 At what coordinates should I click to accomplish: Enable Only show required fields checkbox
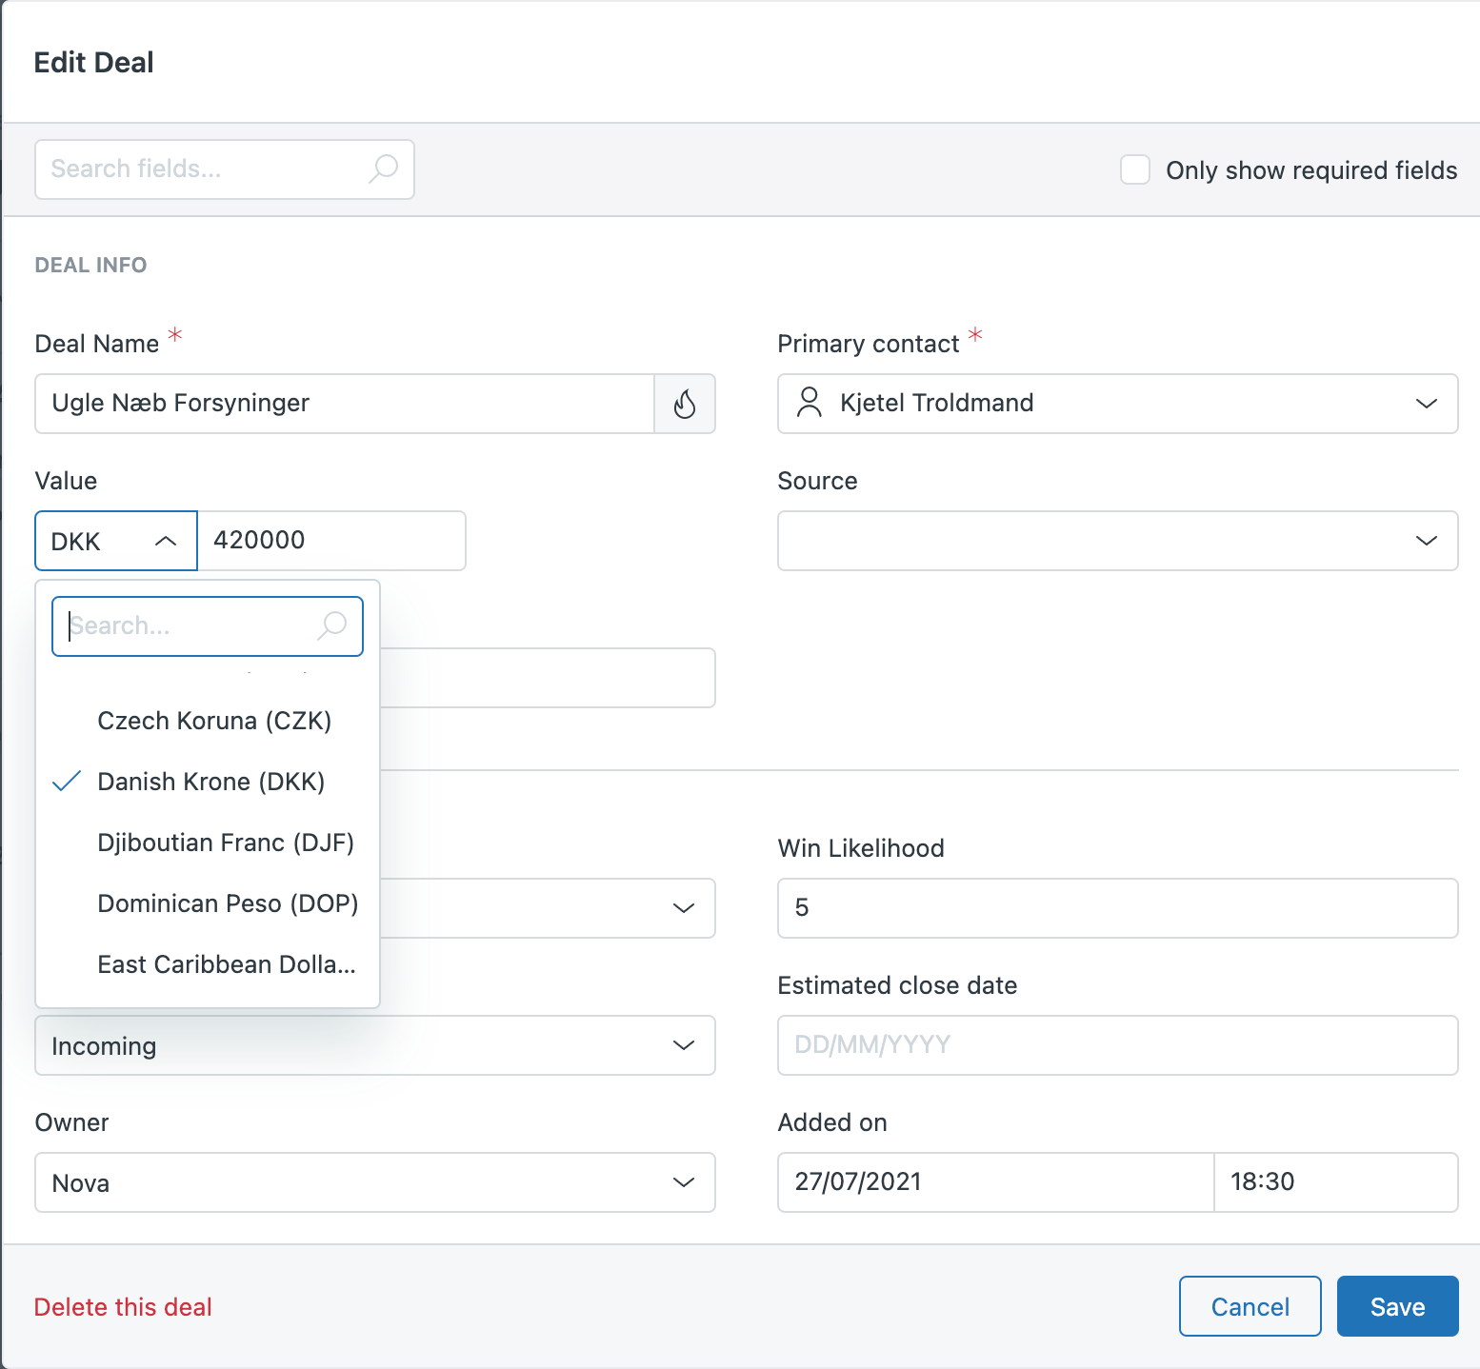click(x=1134, y=169)
